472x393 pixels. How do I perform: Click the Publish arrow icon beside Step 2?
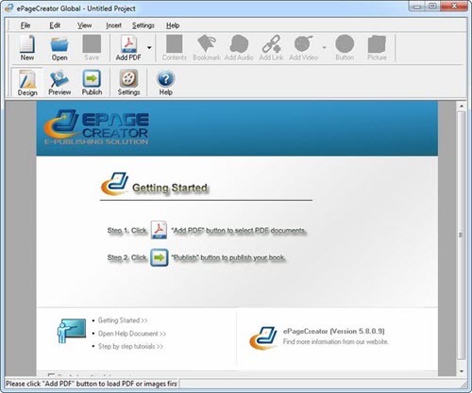(159, 257)
